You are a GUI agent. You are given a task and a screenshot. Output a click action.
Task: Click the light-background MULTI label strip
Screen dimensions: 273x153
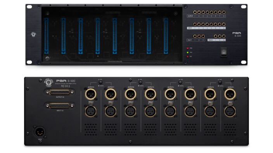[217, 40]
